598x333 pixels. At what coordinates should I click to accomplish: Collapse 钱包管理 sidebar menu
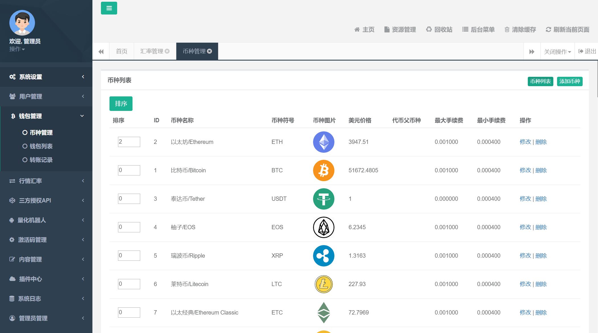[x=46, y=116]
